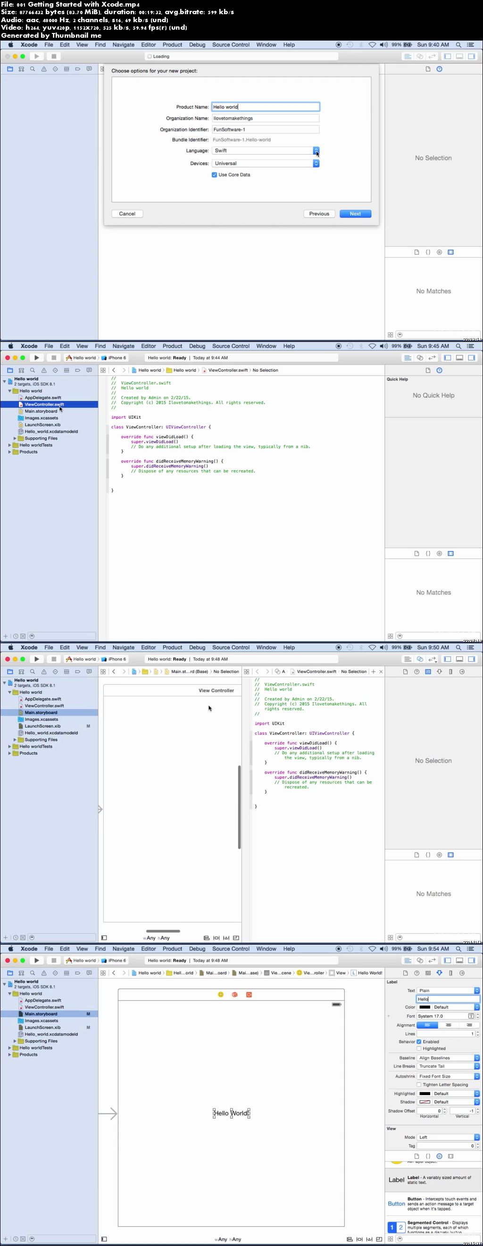The width and height of the screenshot is (483, 1246).
Task: Show Quick Help inspector in 9:45 AM frame
Action: (440, 370)
